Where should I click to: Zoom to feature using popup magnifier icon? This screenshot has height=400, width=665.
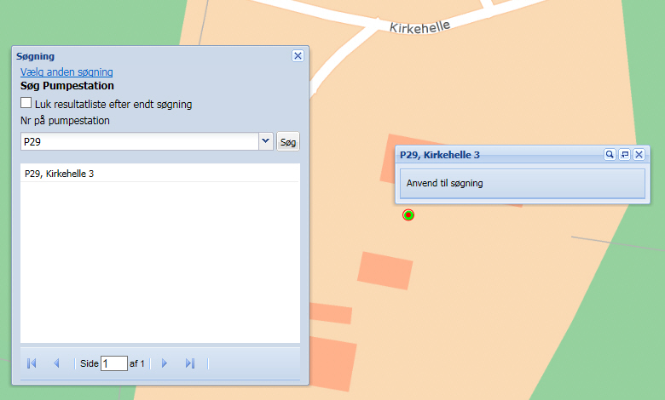click(610, 155)
